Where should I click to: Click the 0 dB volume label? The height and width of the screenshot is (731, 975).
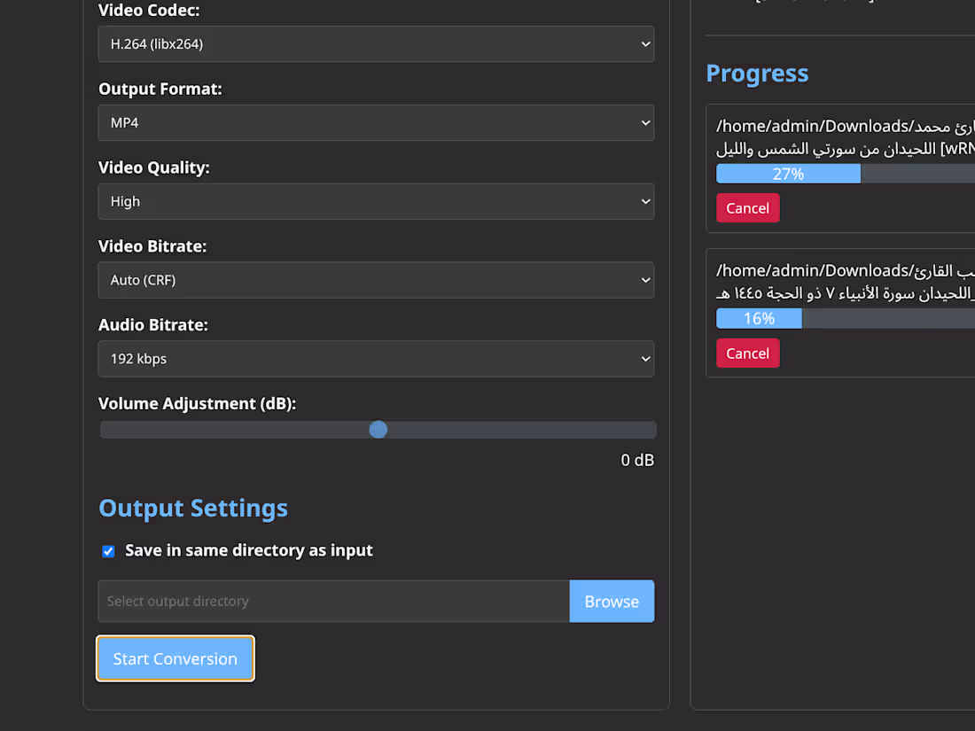click(x=637, y=460)
